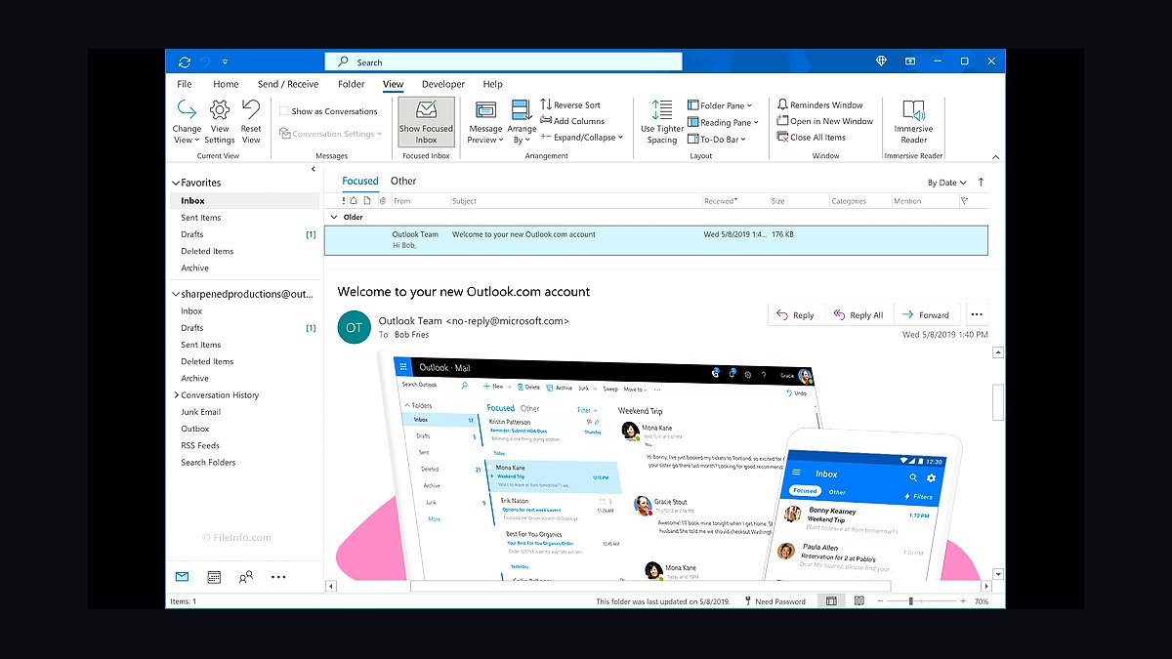This screenshot has height=659, width=1172.
Task: Toggle the Show Focused Inbox button
Action: click(427, 122)
